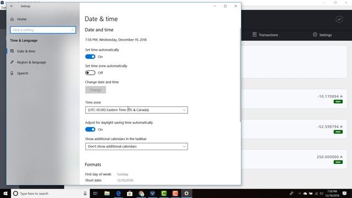Click the Find a setting search box
The width and height of the screenshot is (352, 198).
pos(43,30)
